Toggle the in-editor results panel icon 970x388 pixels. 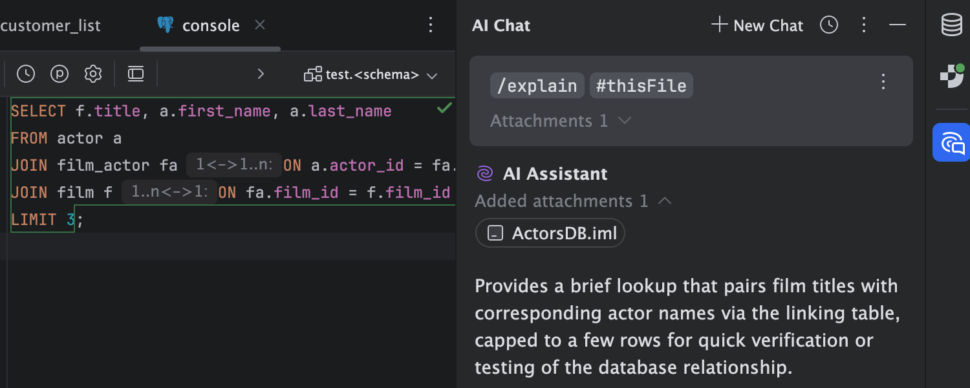pos(136,74)
